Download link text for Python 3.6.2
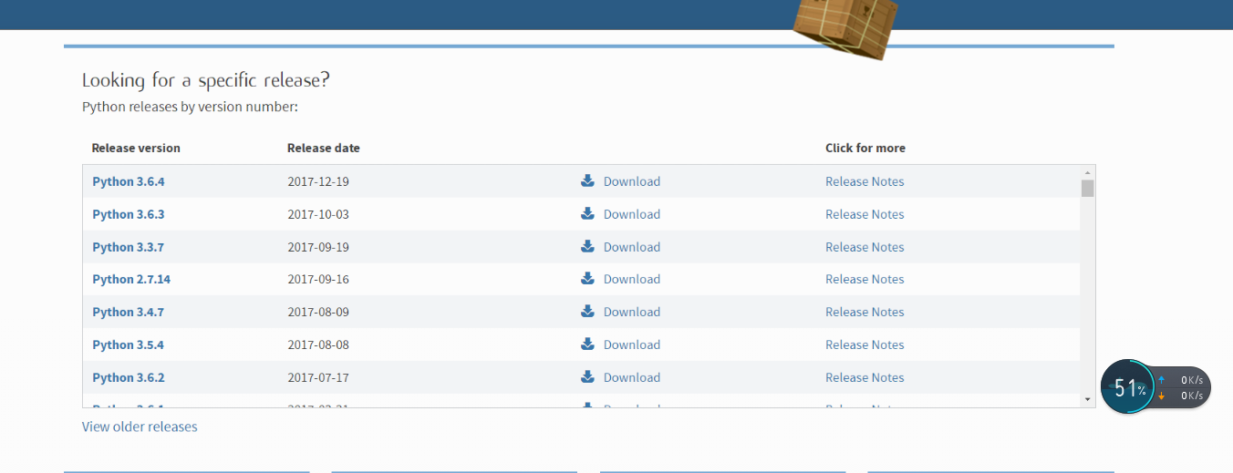This screenshot has height=473, width=1233. click(x=632, y=377)
